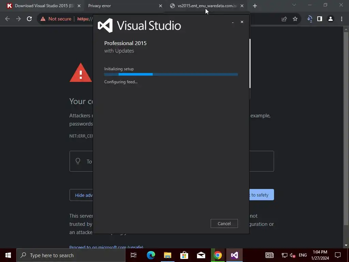349x262 pixels.
Task: Open File Explorer from the taskbar
Action: pyautogui.click(x=168, y=255)
